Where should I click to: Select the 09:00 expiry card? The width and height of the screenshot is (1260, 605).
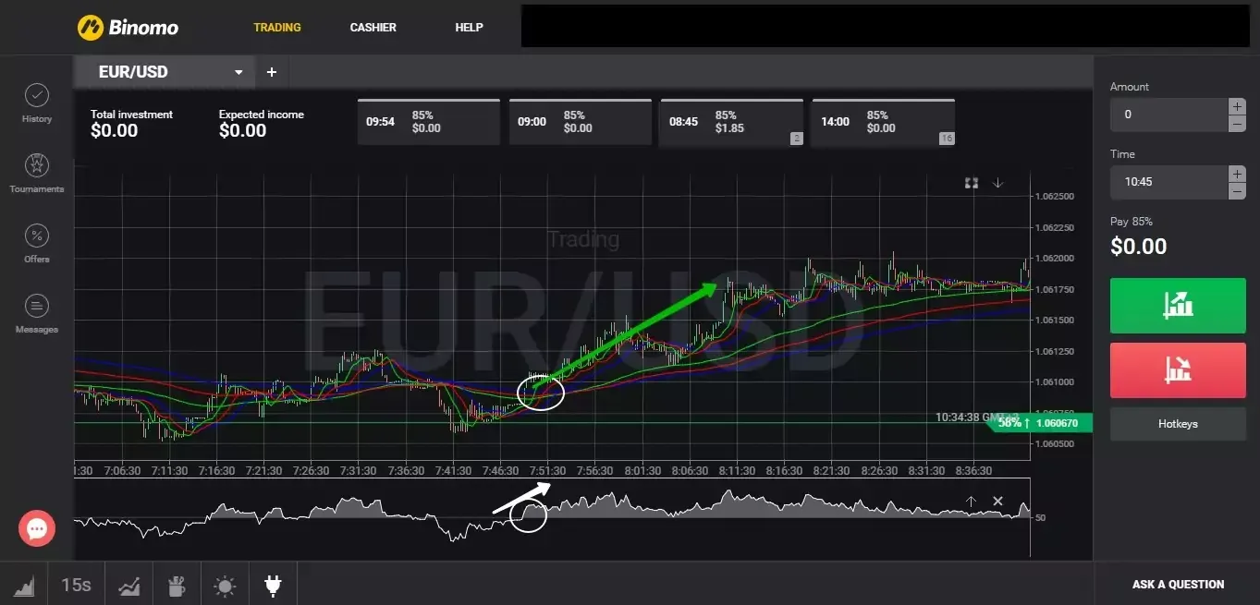coord(580,122)
